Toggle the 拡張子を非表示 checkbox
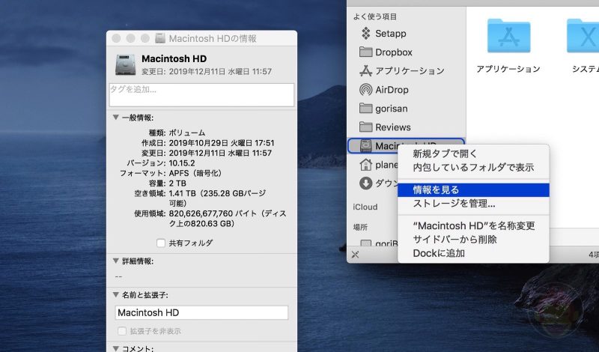This screenshot has height=352, width=599. tap(122, 331)
